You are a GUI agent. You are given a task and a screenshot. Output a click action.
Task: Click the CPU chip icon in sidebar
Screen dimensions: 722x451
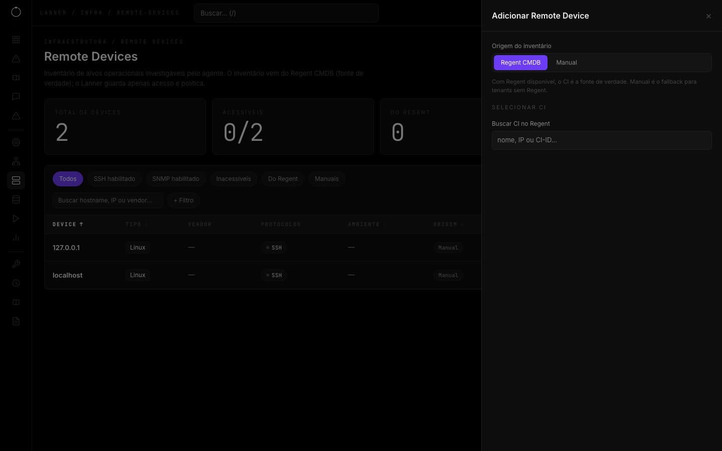tap(16, 142)
